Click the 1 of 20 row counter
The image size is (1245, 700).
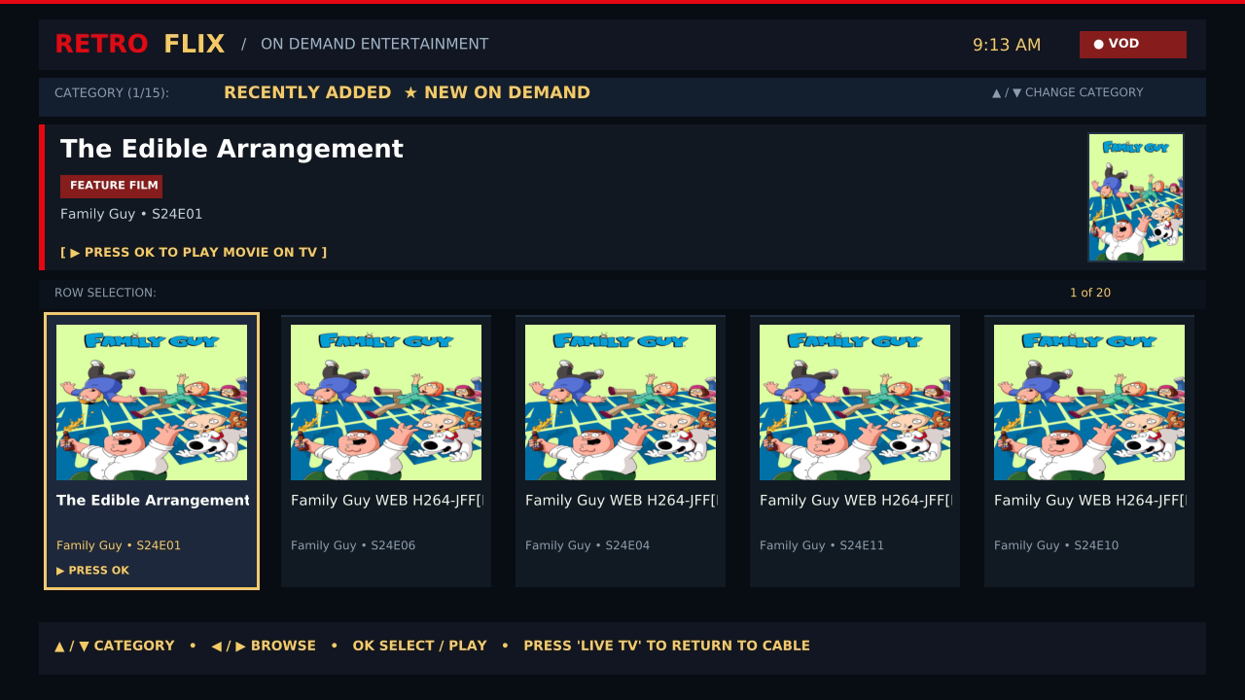1090,293
